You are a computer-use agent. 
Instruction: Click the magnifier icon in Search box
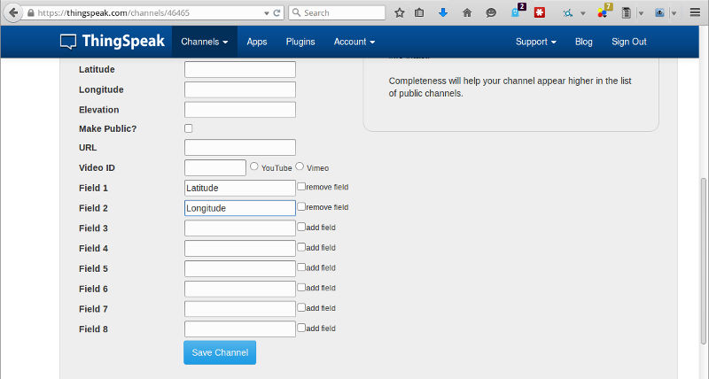296,12
